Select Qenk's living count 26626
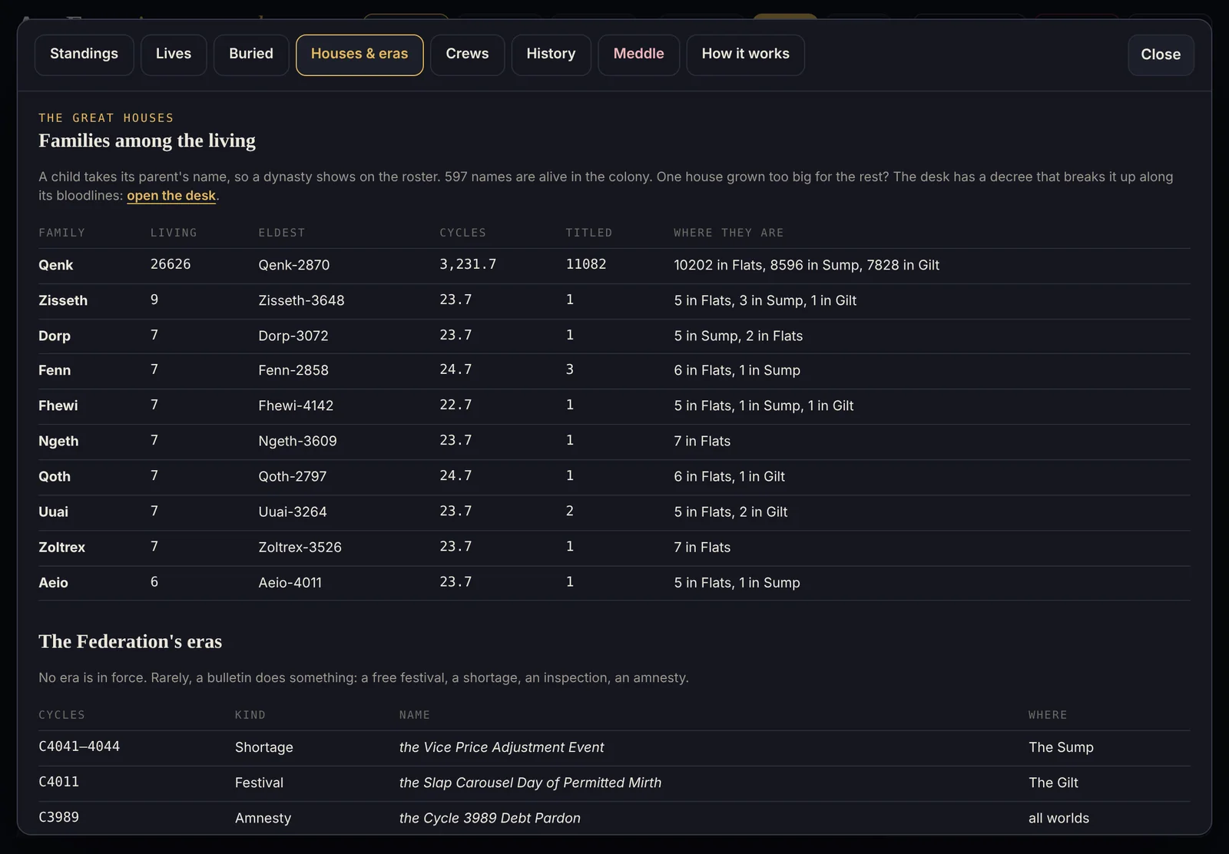The height and width of the screenshot is (854, 1229). [x=171, y=264]
